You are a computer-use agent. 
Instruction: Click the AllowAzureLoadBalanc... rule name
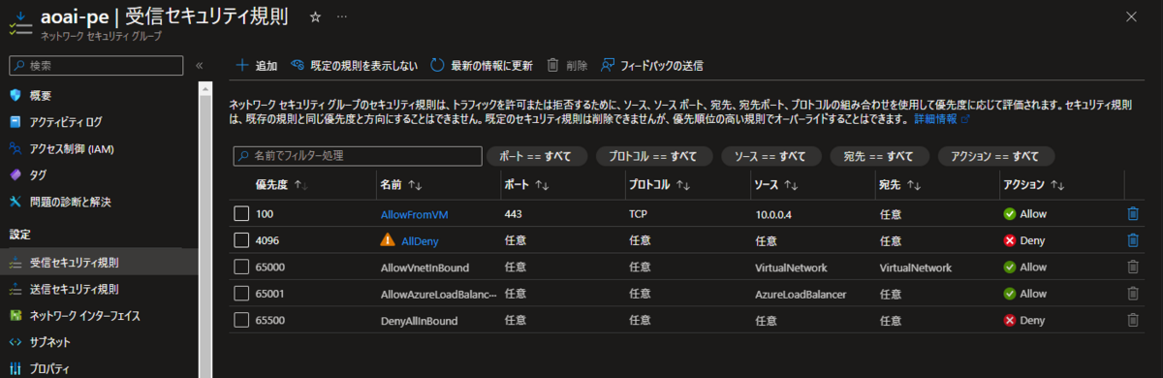[x=439, y=294]
